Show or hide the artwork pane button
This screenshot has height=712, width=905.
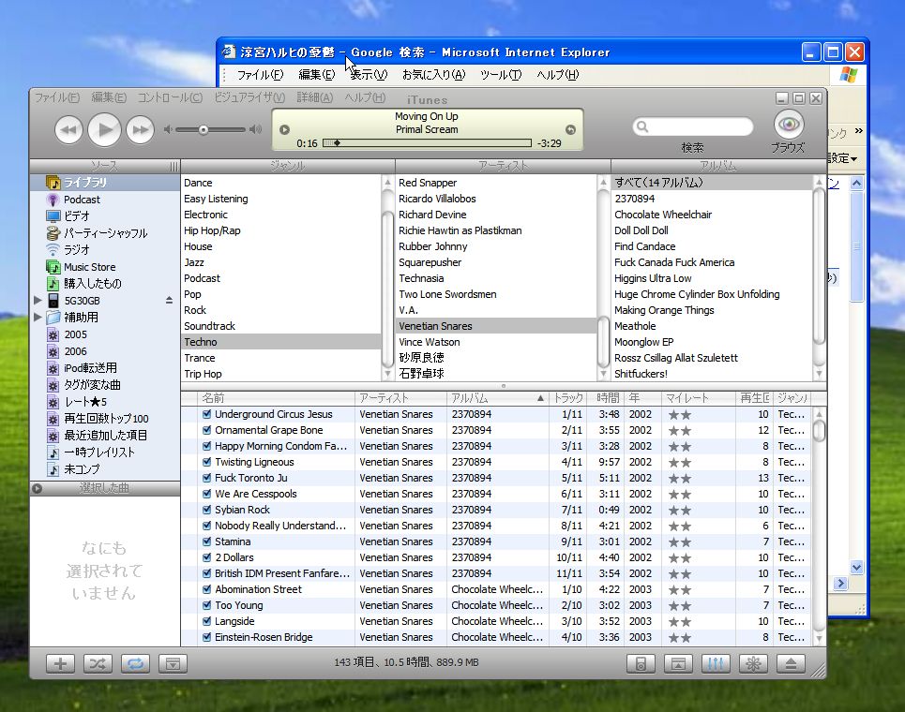tap(173, 663)
